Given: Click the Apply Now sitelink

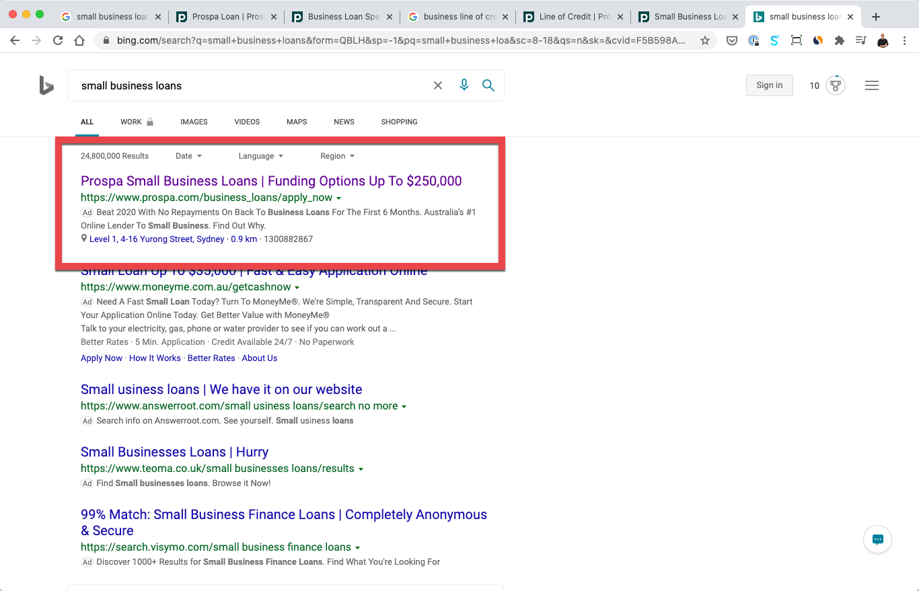Looking at the screenshot, I should click(x=102, y=358).
